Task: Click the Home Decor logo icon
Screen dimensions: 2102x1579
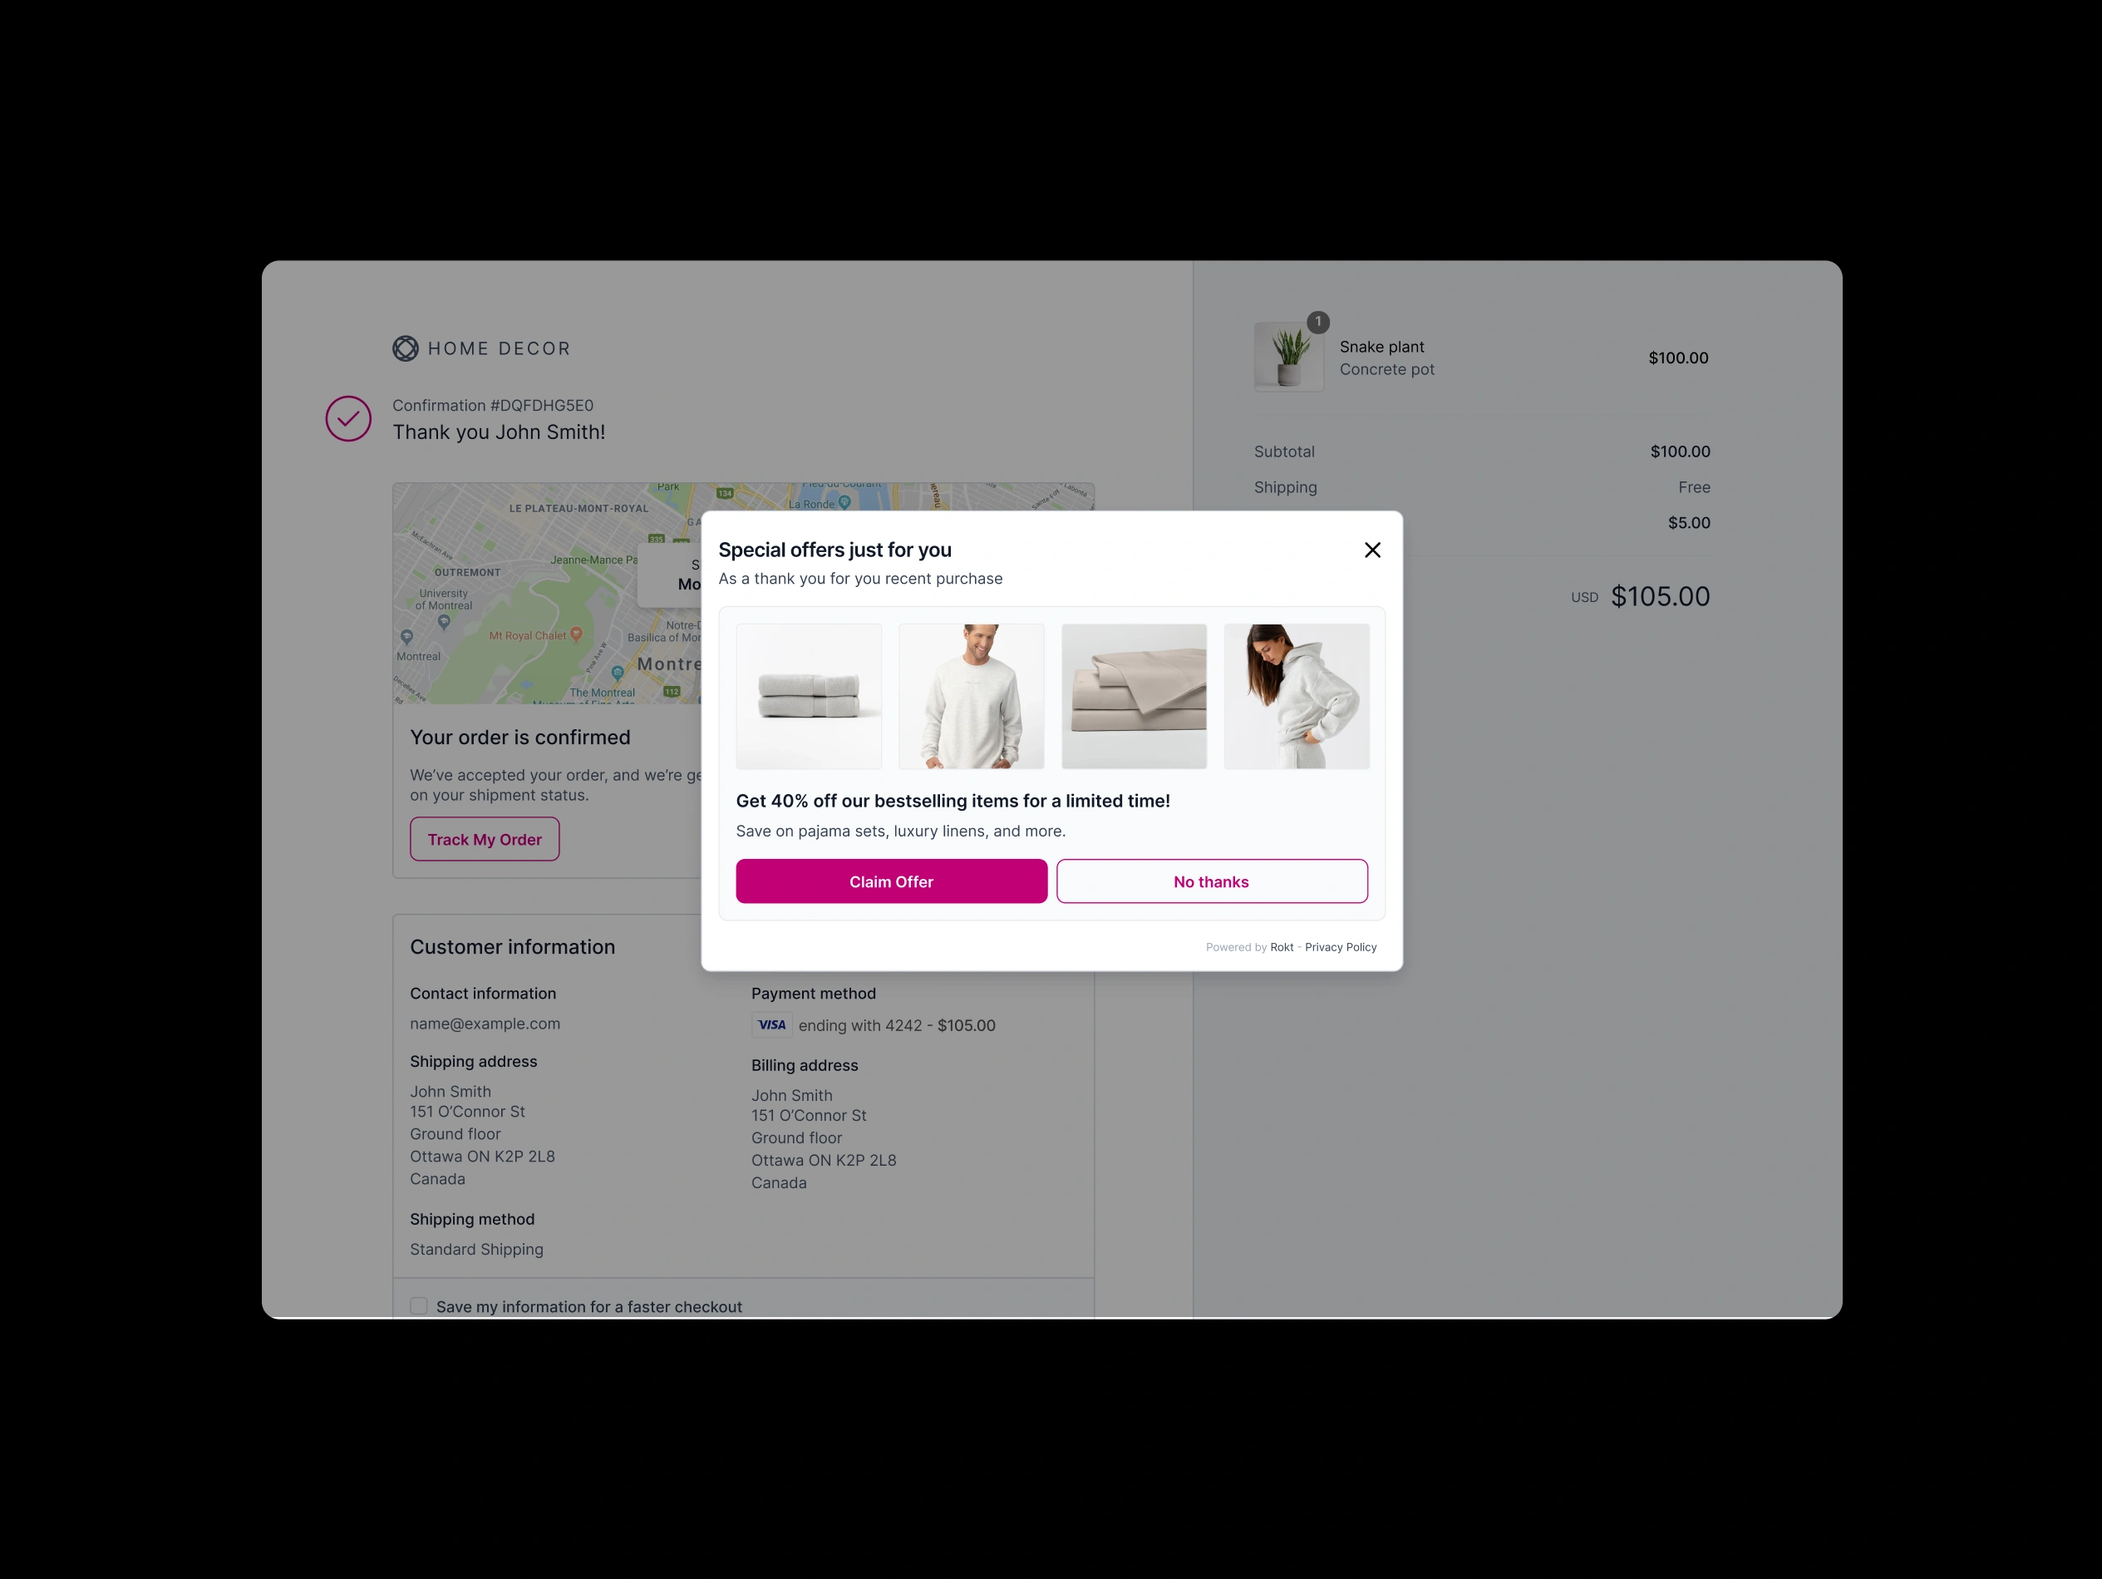Action: (x=406, y=348)
